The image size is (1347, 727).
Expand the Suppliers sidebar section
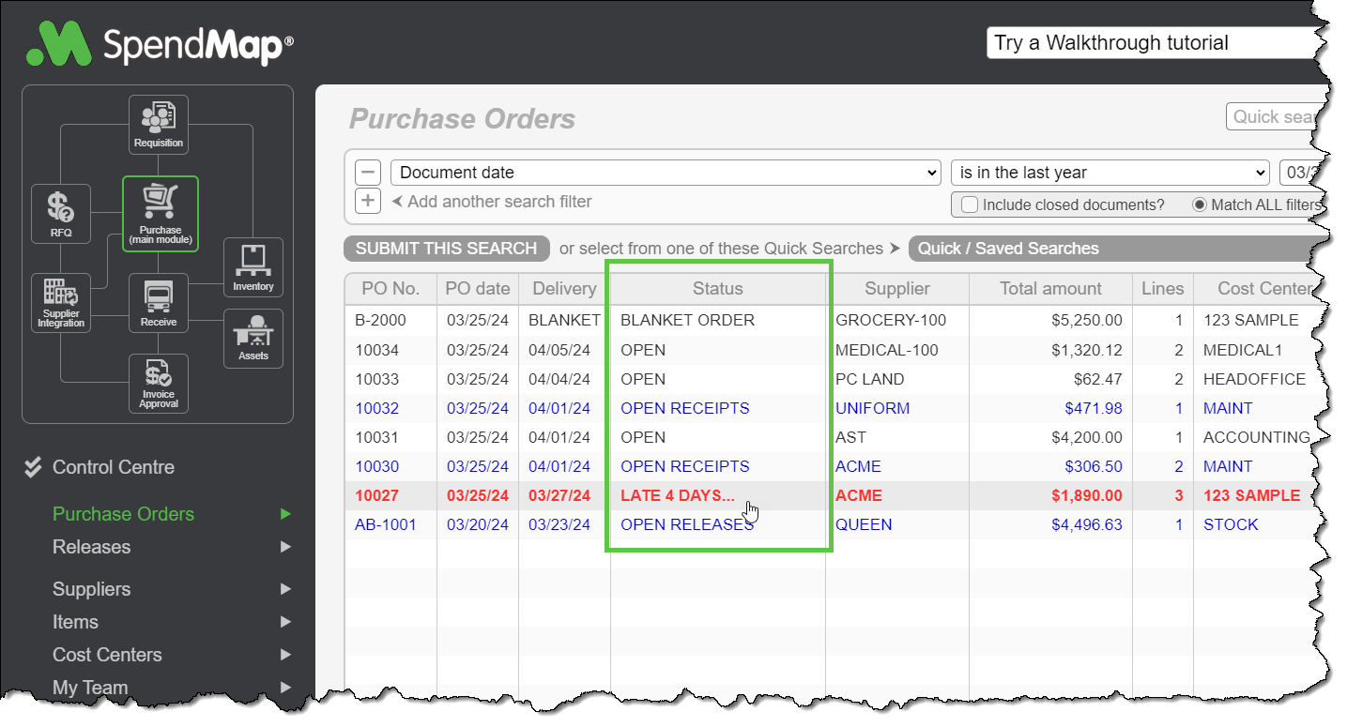[x=91, y=589]
